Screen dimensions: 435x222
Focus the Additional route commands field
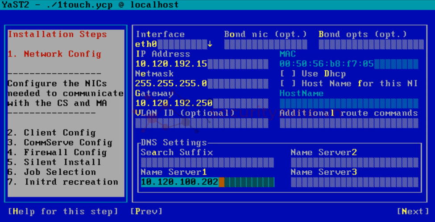point(348,123)
